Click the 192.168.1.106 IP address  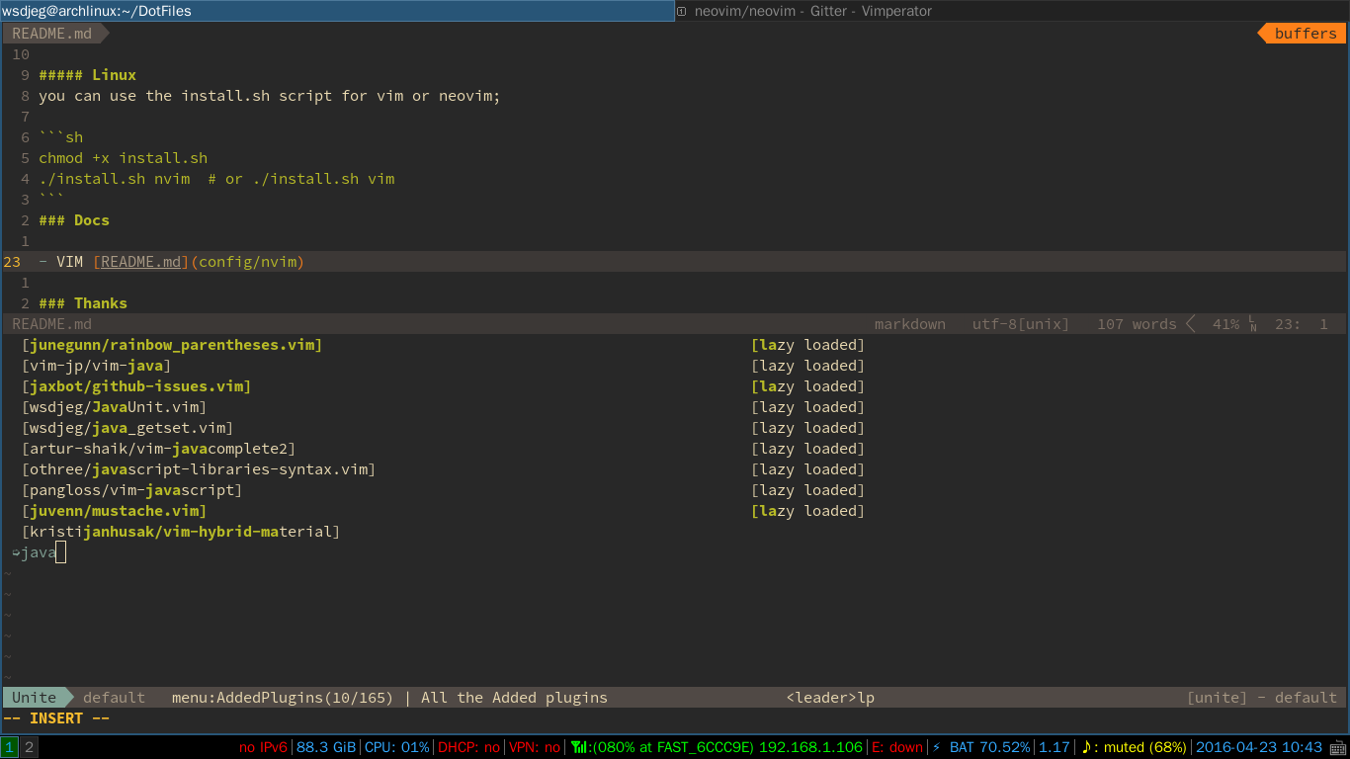coord(809,747)
